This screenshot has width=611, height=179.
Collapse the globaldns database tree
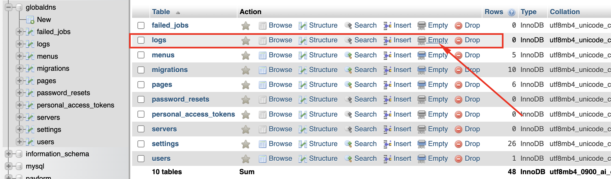point(9,7)
